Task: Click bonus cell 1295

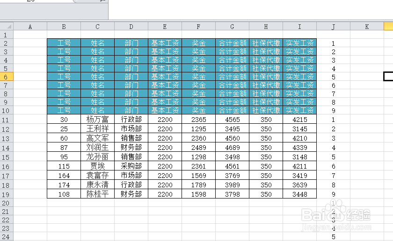Action: (x=198, y=128)
